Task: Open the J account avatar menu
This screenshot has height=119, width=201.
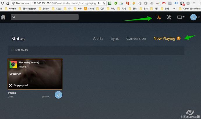Action: pyautogui.click(x=193, y=17)
